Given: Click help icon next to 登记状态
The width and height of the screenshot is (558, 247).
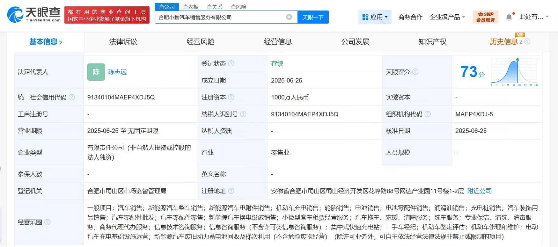Looking at the screenshot, I should 231,63.
